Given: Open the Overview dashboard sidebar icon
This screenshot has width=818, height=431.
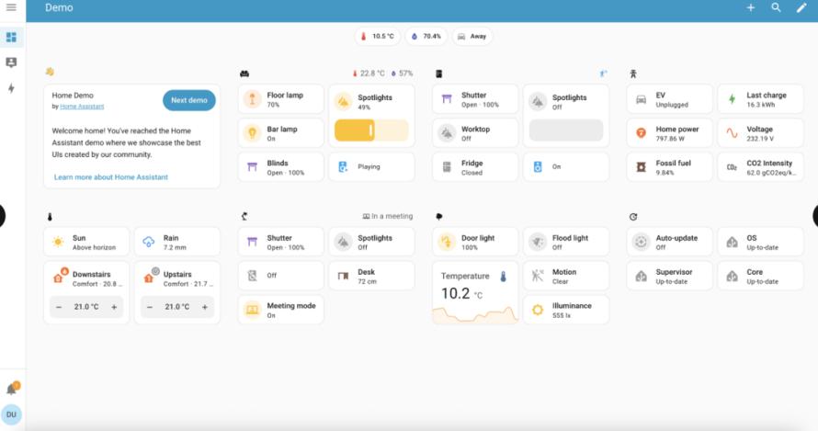Looking at the screenshot, I should point(11,38).
